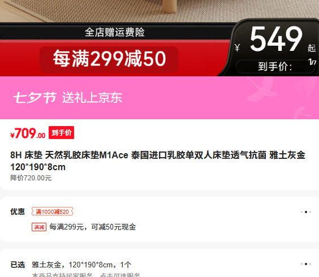Click the red 到手价 price tag

(x=61, y=133)
